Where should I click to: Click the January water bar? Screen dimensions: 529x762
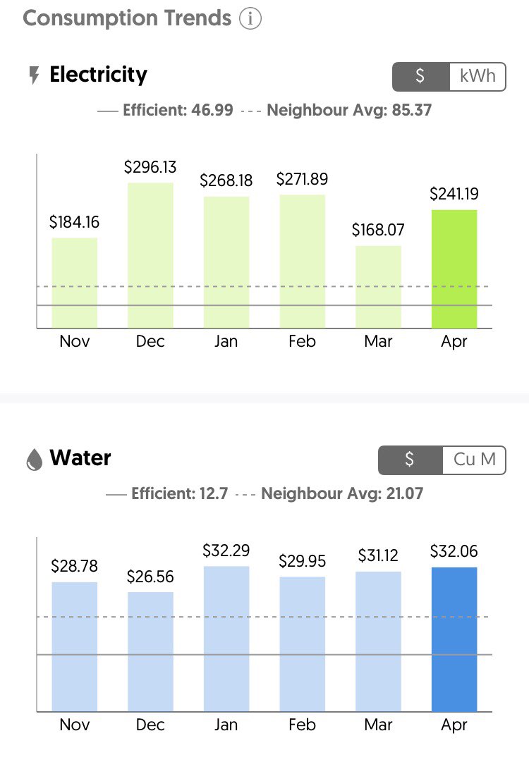[x=226, y=638]
